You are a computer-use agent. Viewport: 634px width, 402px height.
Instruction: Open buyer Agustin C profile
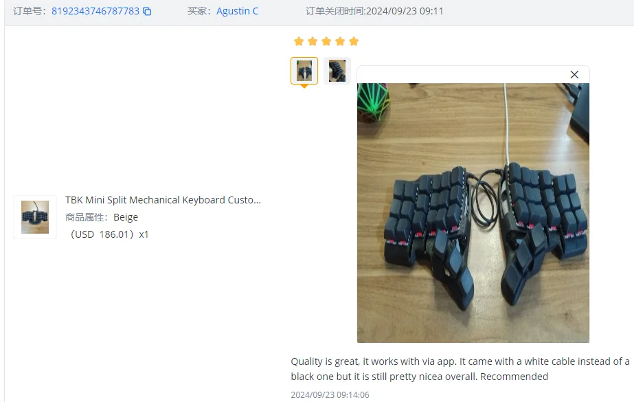coord(238,11)
